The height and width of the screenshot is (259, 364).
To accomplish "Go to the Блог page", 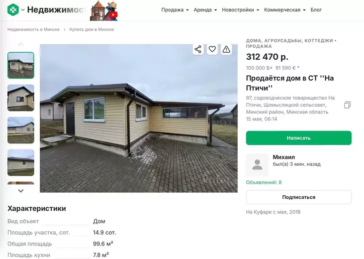I will click(316, 10).
